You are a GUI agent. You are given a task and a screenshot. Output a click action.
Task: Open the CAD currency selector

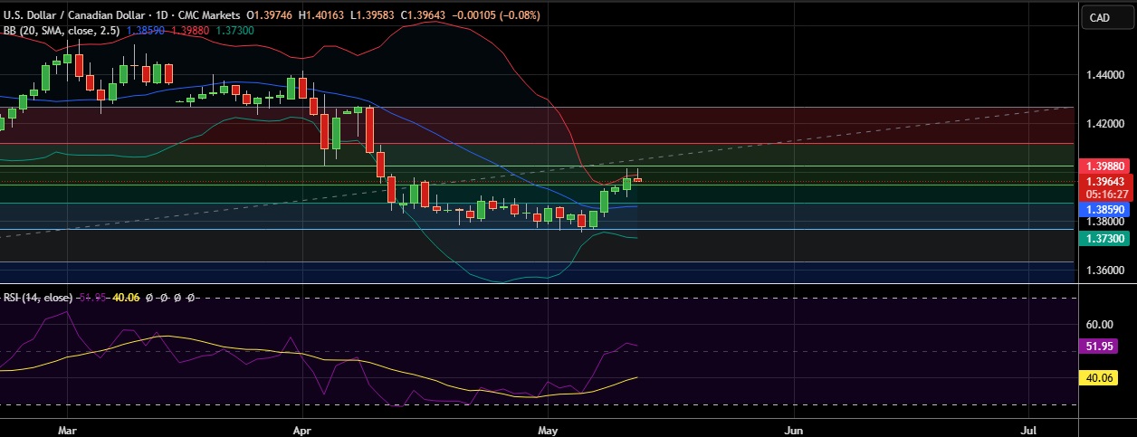pos(1100,17)
